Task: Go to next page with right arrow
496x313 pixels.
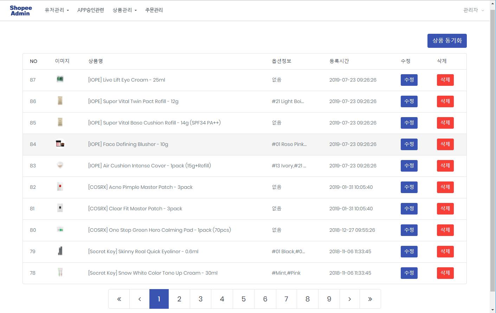Action: (x=349, y=299)
